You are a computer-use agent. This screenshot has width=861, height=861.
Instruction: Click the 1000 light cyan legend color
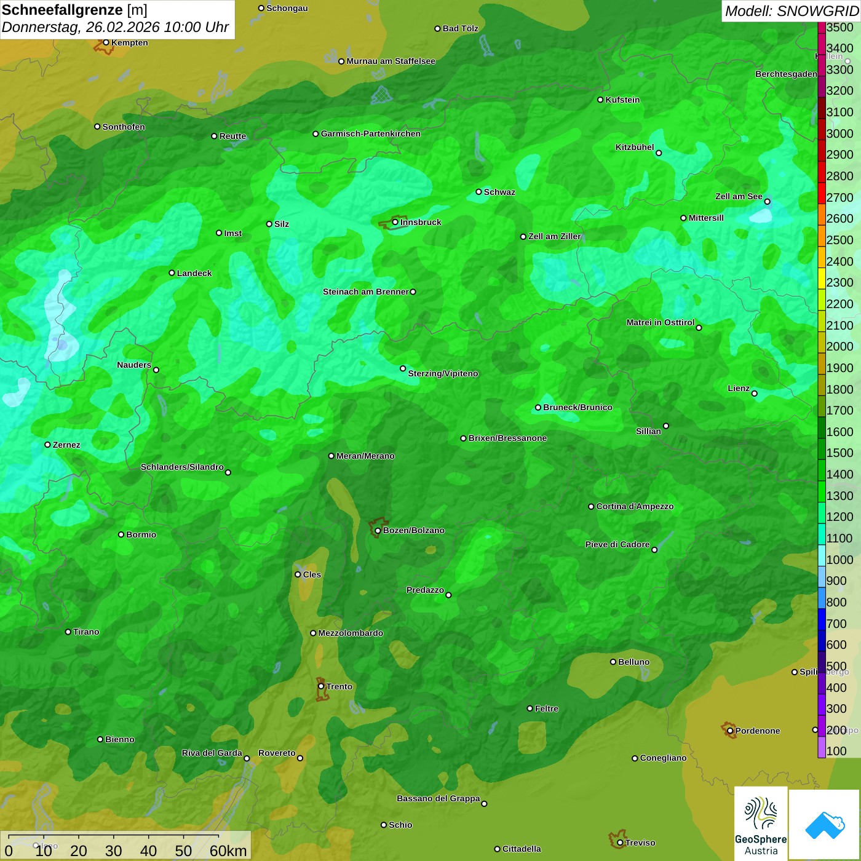point(822,555)
